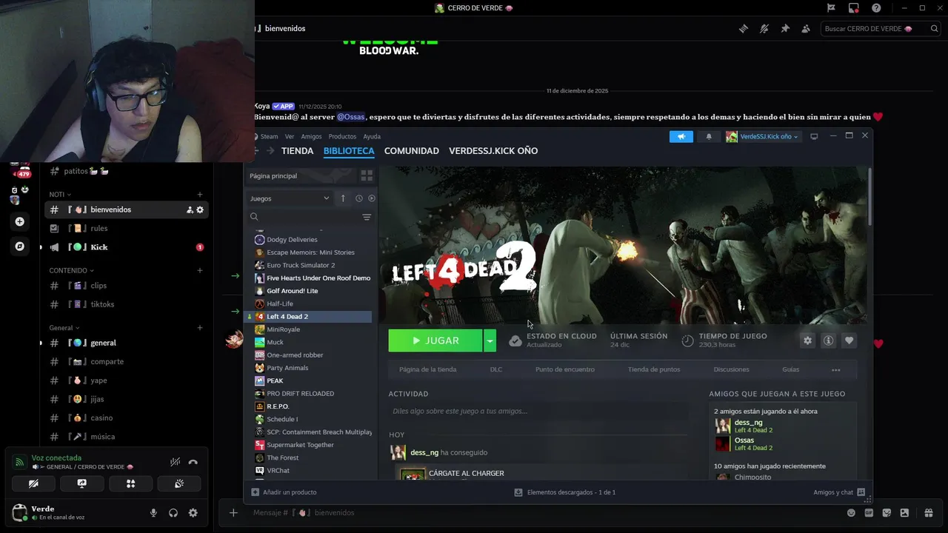Open Página de la tienda link
The image size is (948, 533).
[x=428, y=369]
